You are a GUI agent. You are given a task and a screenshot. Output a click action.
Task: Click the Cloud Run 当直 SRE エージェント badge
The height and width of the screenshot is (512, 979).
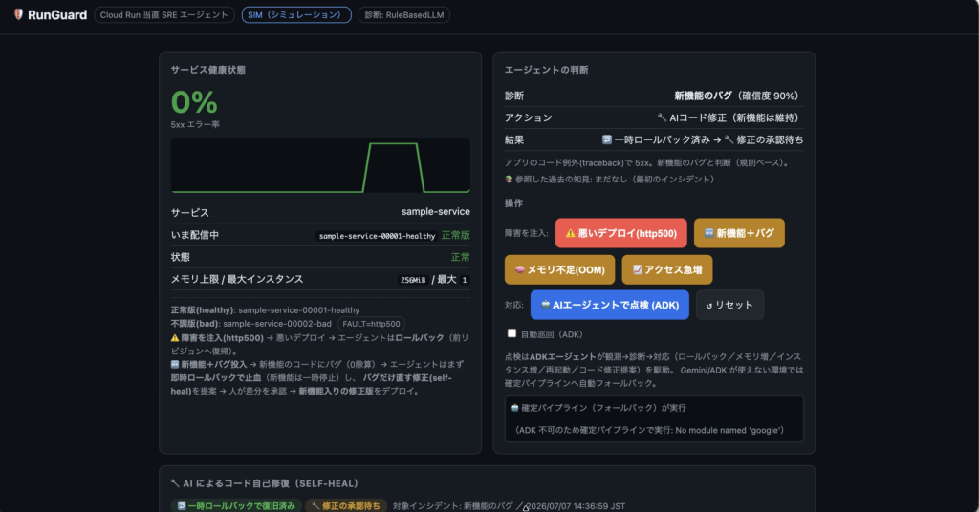pyautogui.click(x=164, y=15)
